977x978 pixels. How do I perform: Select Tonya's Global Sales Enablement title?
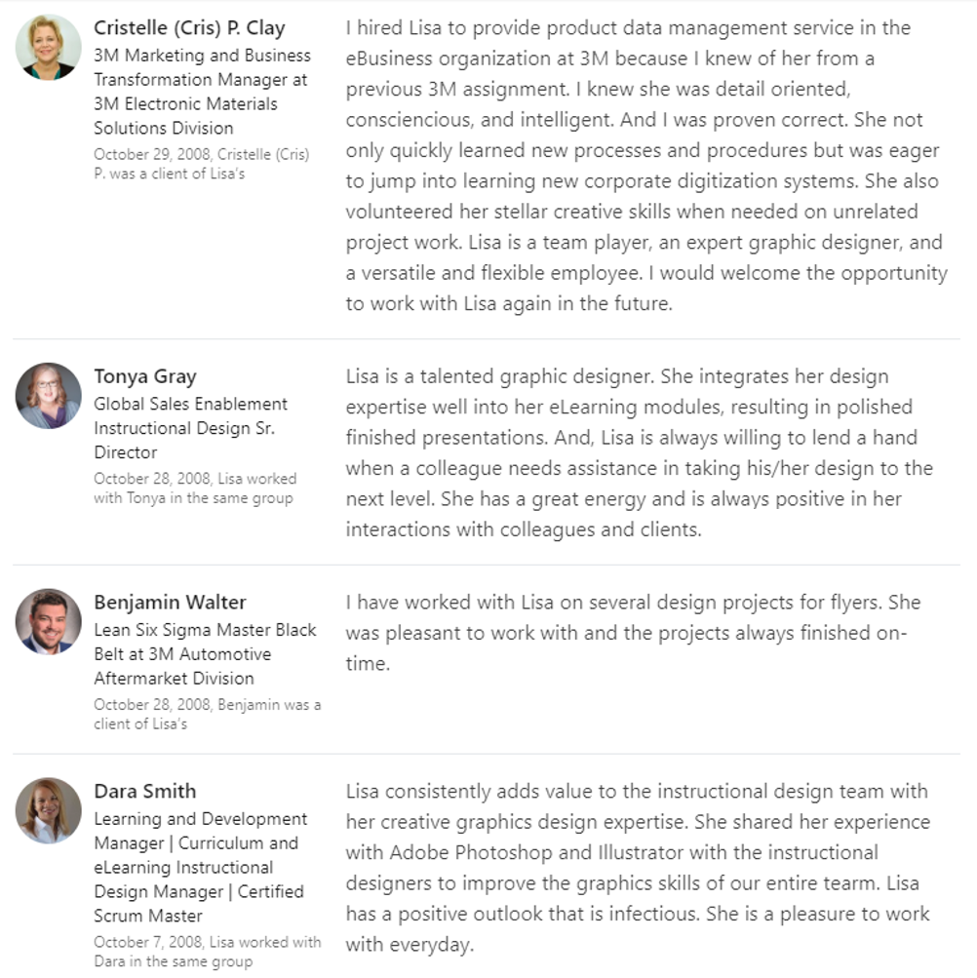pos(190,428)
